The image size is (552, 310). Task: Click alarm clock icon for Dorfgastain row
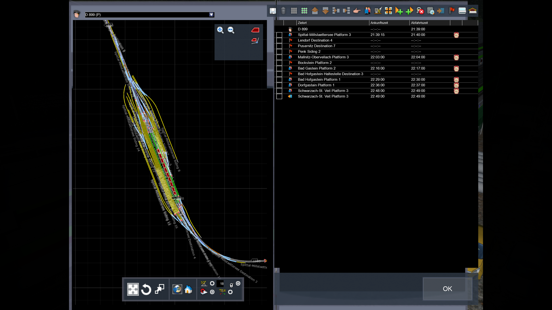point(456,85)
